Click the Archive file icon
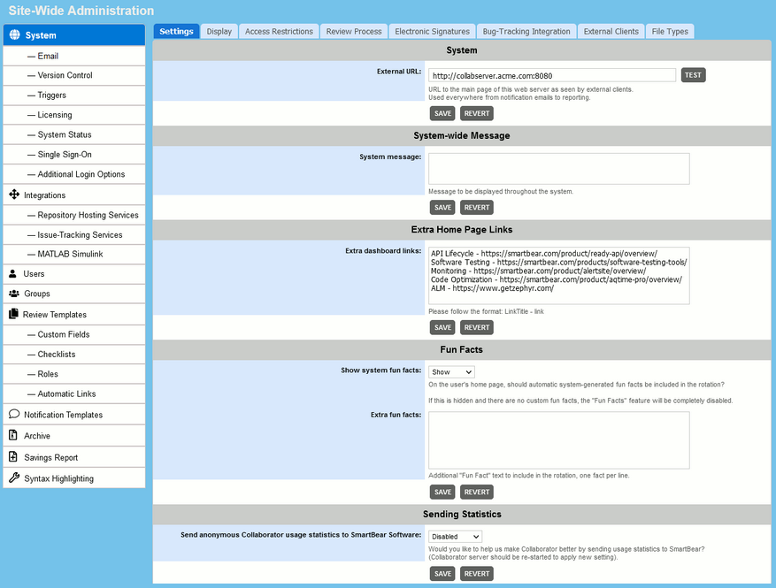Image resolution: width=776 pixels, height=588 pixels. (x=13, y=435)
